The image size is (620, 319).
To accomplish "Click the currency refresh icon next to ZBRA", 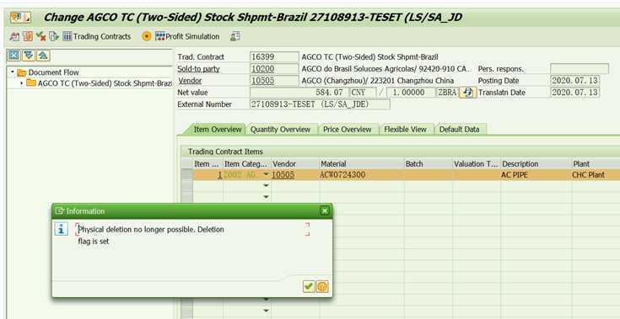I will [468, 93].
